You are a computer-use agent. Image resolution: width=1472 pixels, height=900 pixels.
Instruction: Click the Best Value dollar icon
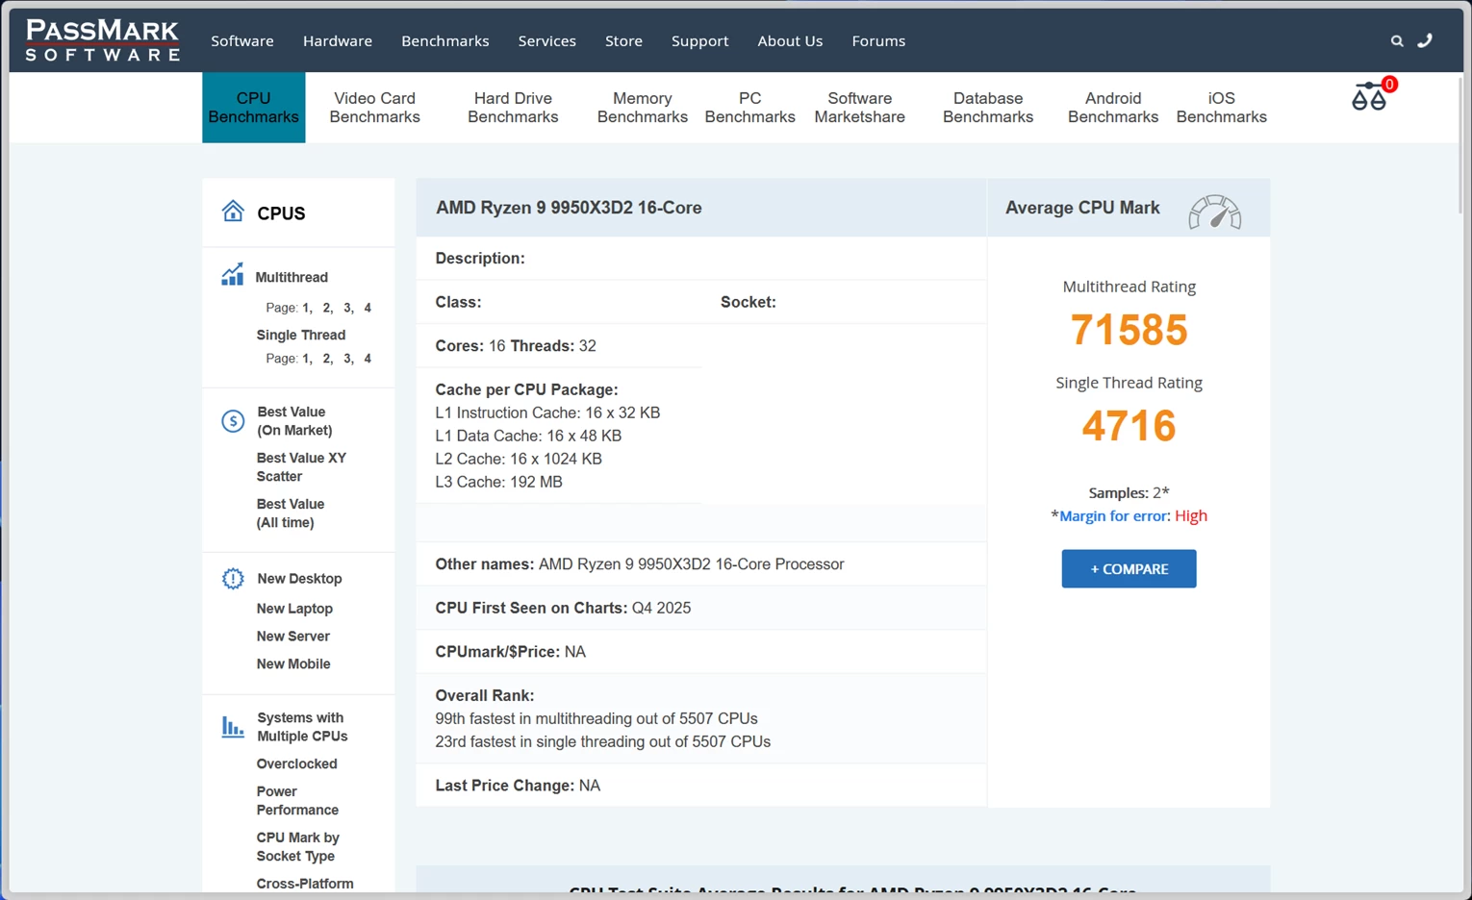[x=233, y=420]
